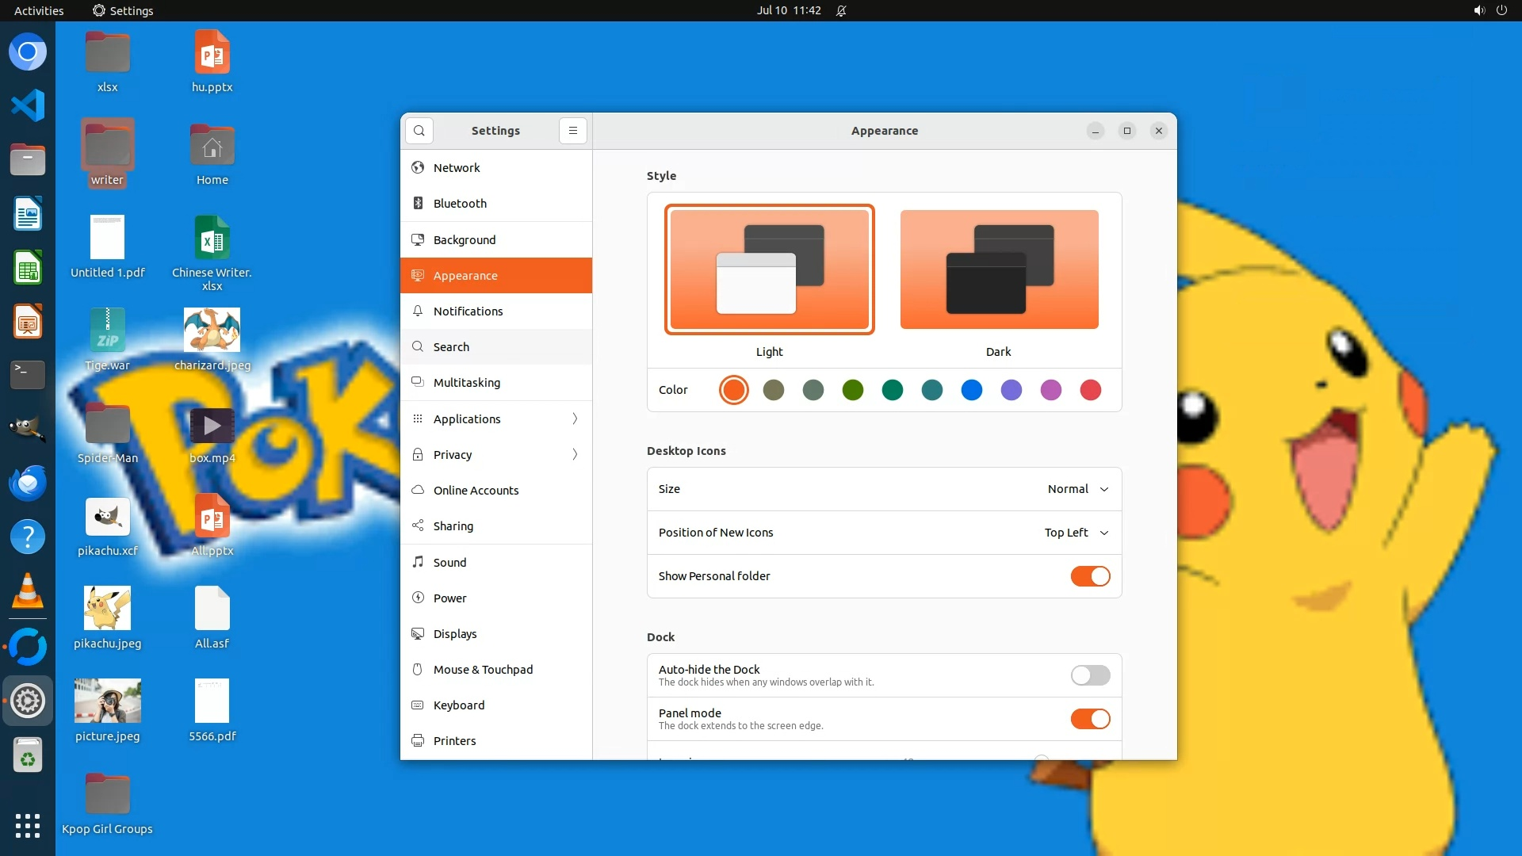Open the Settings hamburger menu

pyautogui.click(x=573, y=131)
